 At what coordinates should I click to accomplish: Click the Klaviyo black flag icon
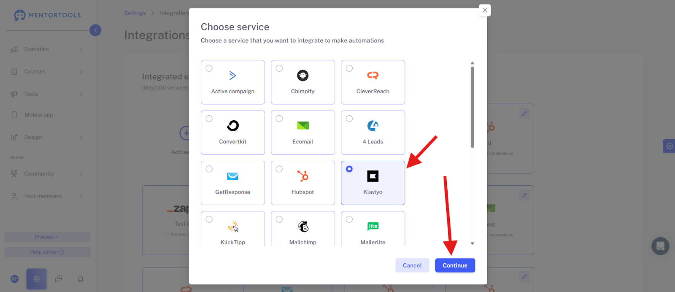pos(373,176)
